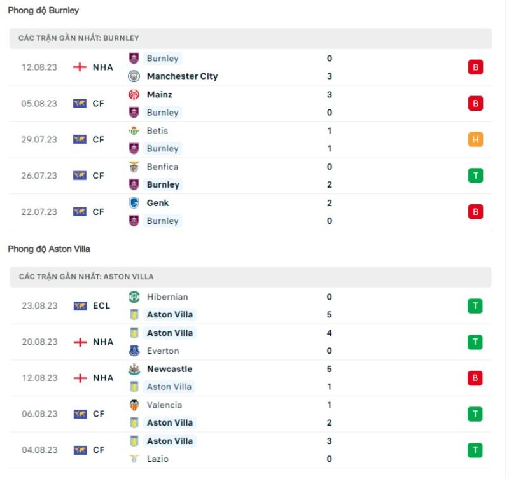This screenshot has width=509, height=479.
Task: Click the orange H badge for the Betis draw
Action: (x=475, y=139)
